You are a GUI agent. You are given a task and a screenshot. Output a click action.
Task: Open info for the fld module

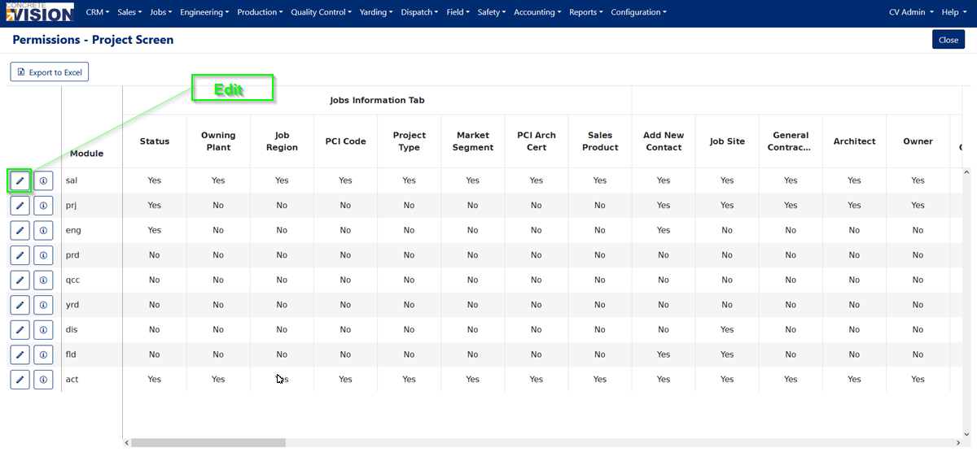click(x=43, y=354)
